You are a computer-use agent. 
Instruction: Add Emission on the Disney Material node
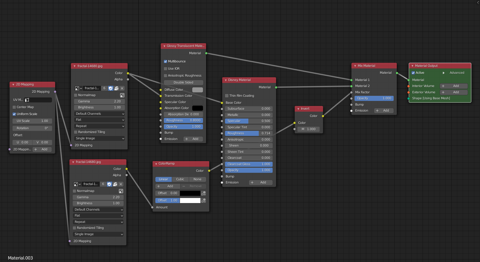pyautogui.click(x=261, y=183)
